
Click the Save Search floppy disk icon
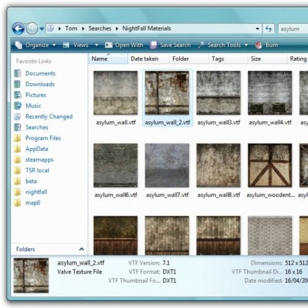[x=153, y=45]
